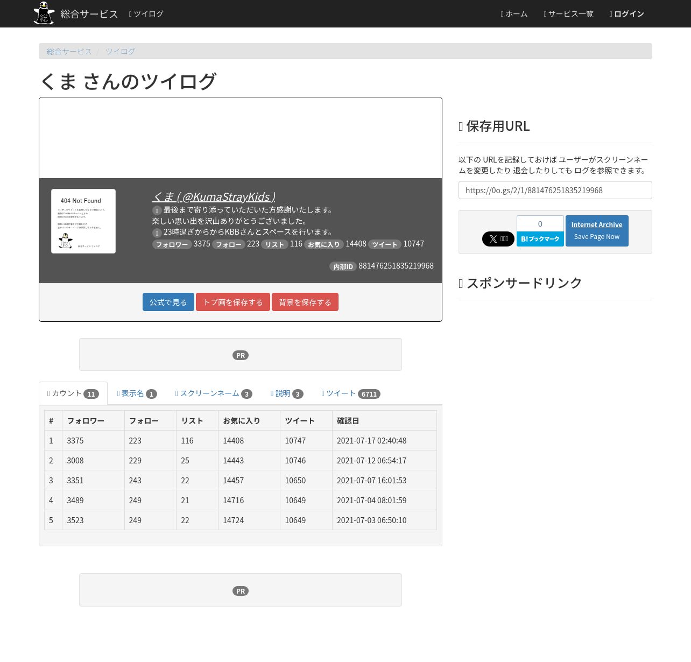
Task: Click the PR badge above the tabs
Action: click(x=241, y=355)
